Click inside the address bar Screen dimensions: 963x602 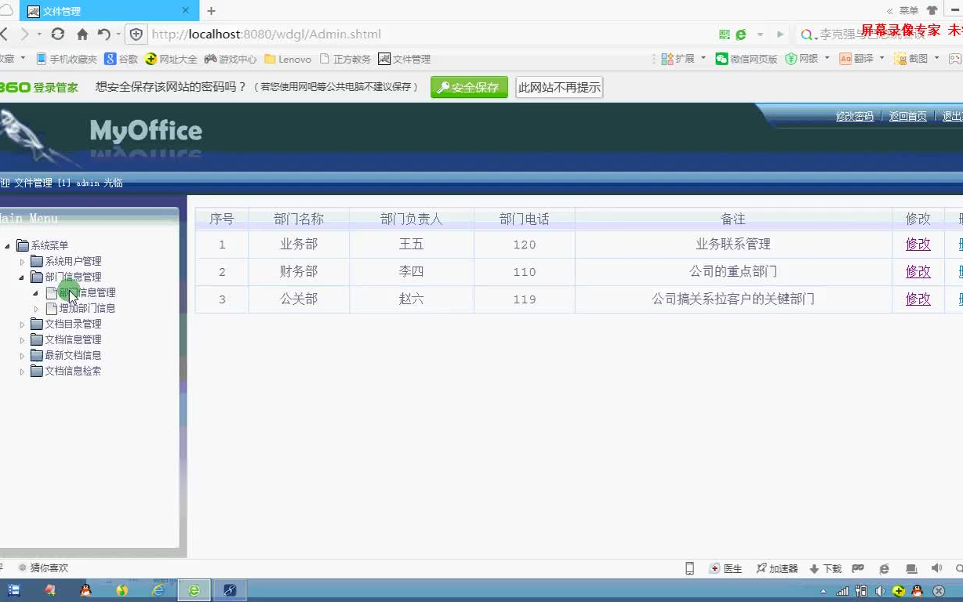[x=314, y=34]
